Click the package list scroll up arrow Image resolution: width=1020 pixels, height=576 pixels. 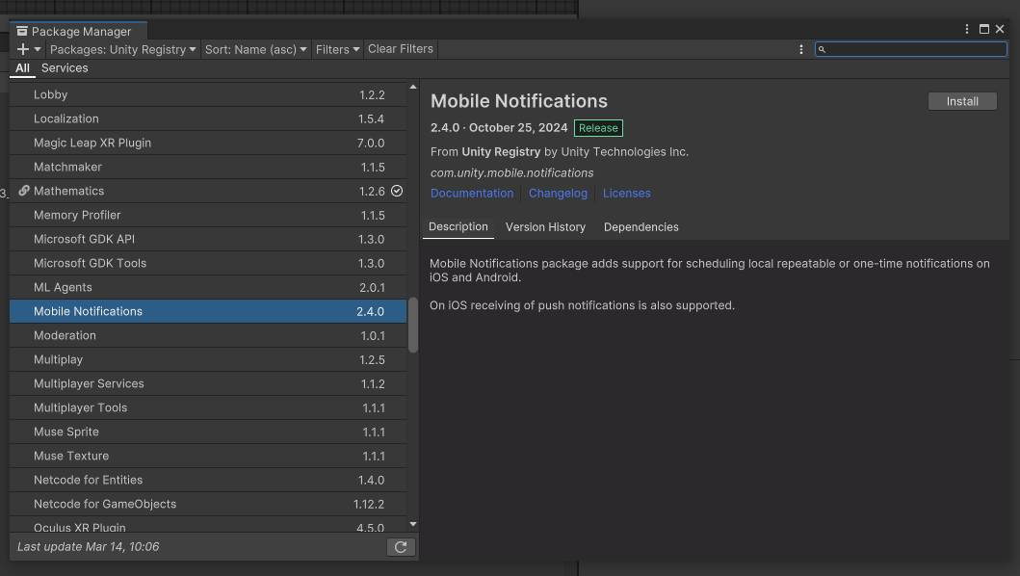(413, 87)
